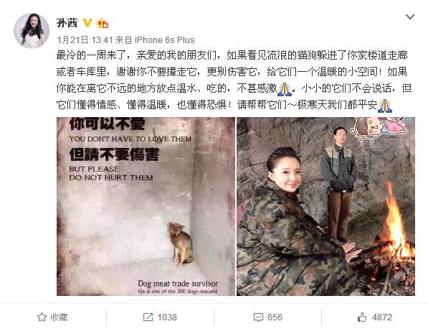Open the 孙茜 username link

tap(67, 23)
